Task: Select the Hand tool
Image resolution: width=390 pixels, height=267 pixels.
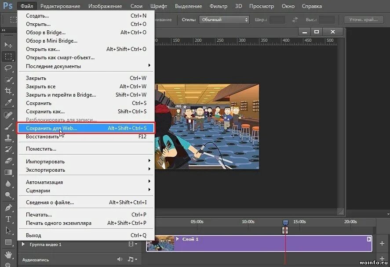Action: [x=8, y=254]
